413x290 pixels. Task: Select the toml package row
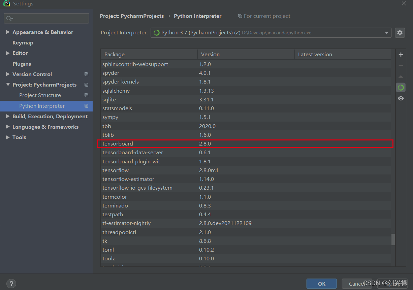tap(246, 250)
